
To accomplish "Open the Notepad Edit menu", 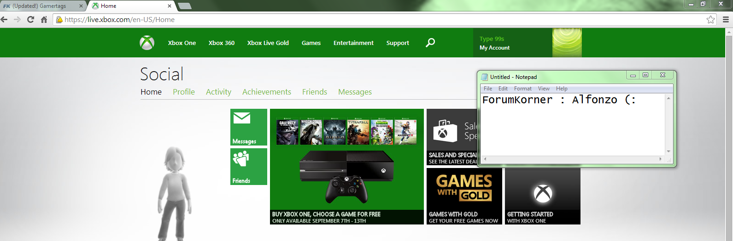I will pyautogui.click(x=503, y=89).
